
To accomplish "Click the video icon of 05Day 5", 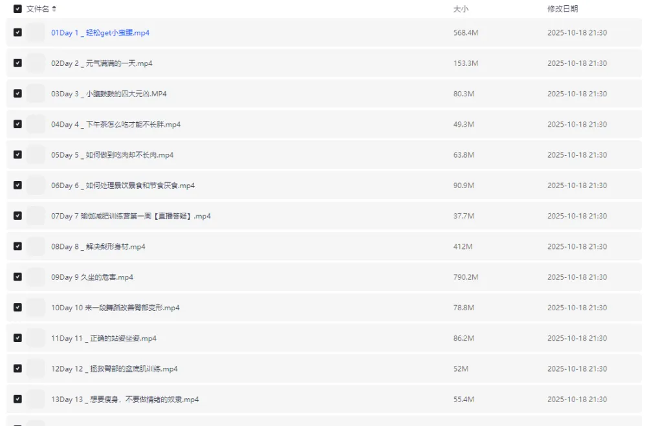I will click(x=36, y=155).
